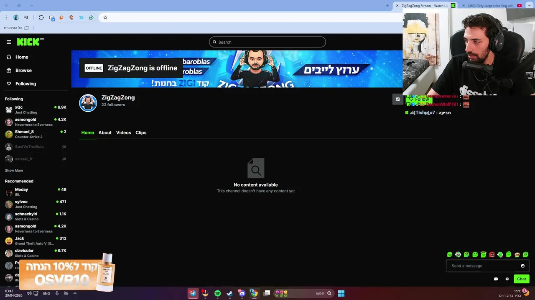This screenshot has width=535, height=300.
Task: Click the Search field
Action: pos(267,42)
